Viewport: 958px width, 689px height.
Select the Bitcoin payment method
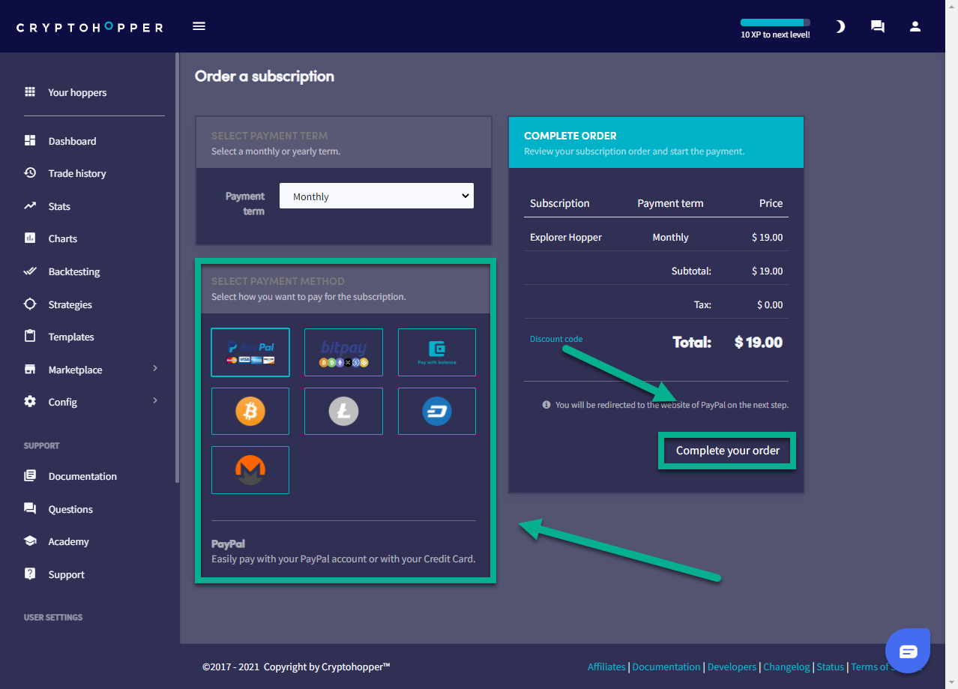pos(250,411)
